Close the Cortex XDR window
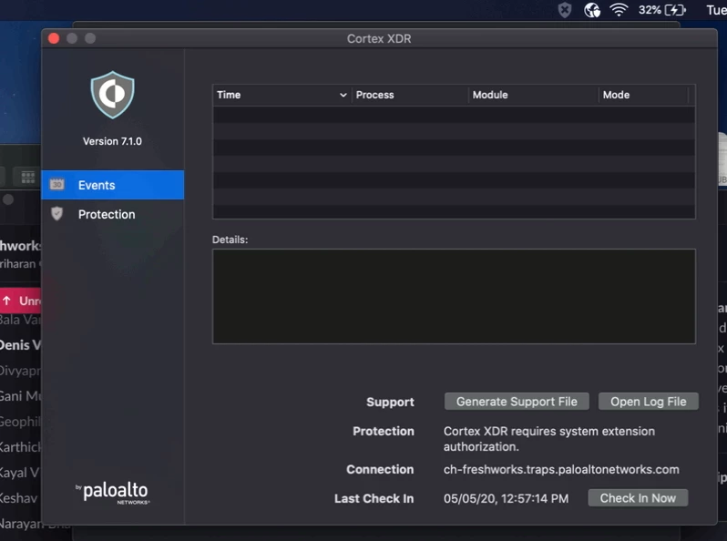 pyautogui.click(x=54, y=38)
